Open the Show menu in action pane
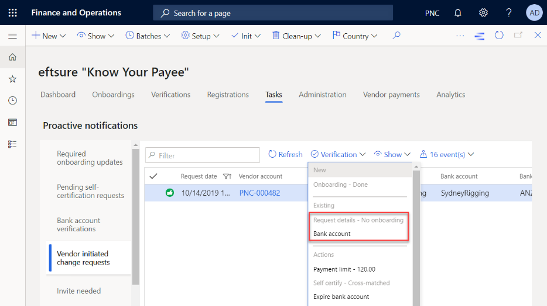The width and height of the screenshot is (547, 306). [95, 36]
